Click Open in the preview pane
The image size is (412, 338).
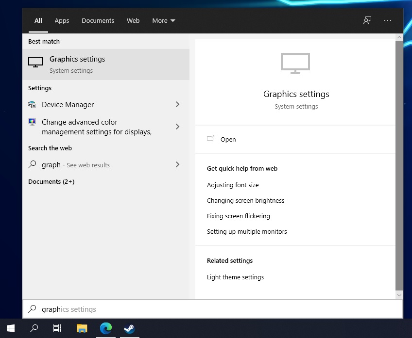[x=228, y=139]
